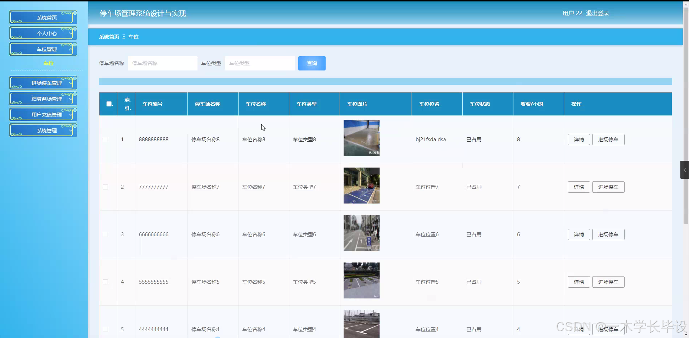Check the checkbox for row 1

105,140
